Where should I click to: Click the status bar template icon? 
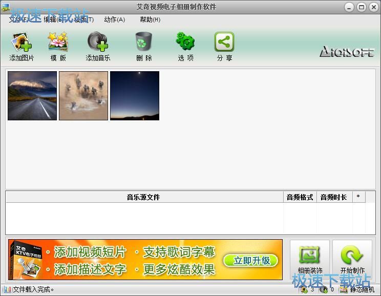[x=344, y=290]
